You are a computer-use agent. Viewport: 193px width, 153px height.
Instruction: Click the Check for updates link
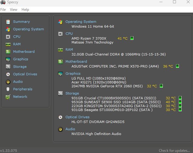point(174,151)
